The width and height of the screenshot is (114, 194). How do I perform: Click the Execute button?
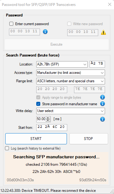[57, 44]
